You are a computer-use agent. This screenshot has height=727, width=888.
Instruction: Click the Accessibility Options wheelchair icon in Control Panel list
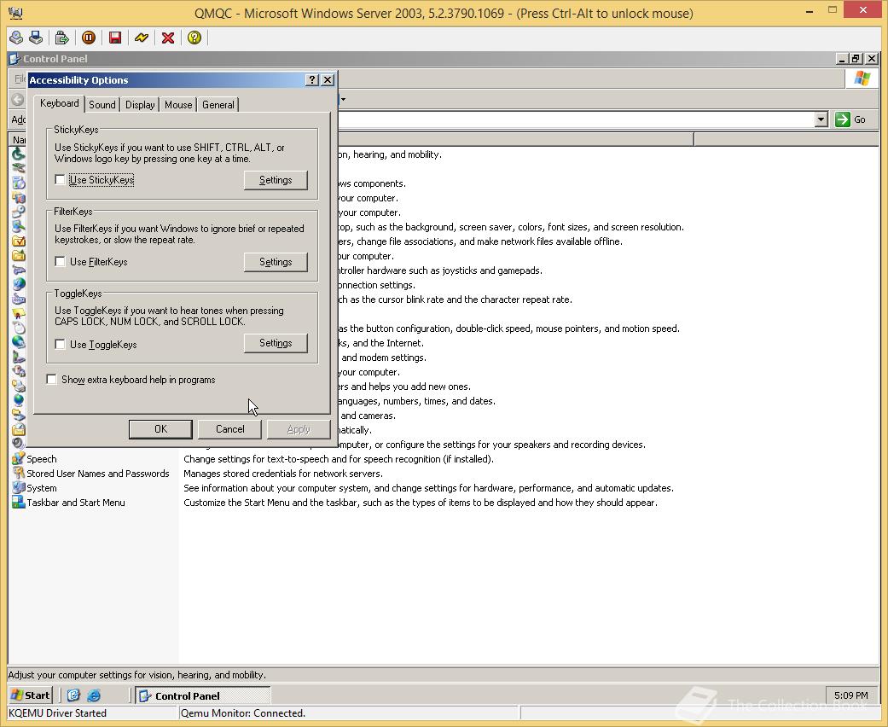click(x=19, y=154)
